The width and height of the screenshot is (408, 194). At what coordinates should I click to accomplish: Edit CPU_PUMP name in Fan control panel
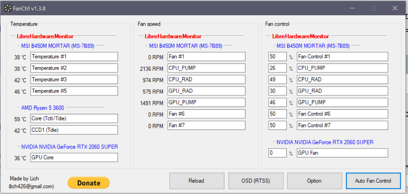click(x=342, y=68)
